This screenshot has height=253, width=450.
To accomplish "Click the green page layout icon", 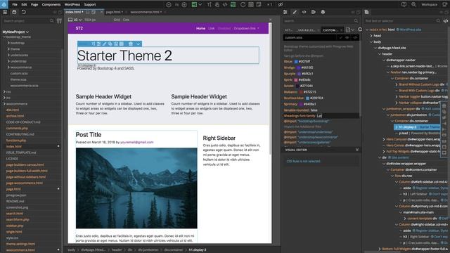I will (x=194, y=5).
